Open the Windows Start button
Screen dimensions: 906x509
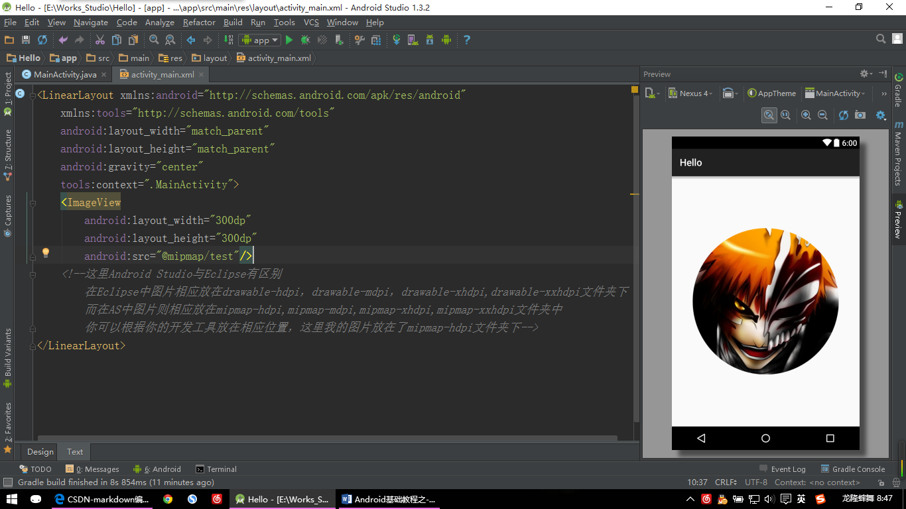coord(11,499)
